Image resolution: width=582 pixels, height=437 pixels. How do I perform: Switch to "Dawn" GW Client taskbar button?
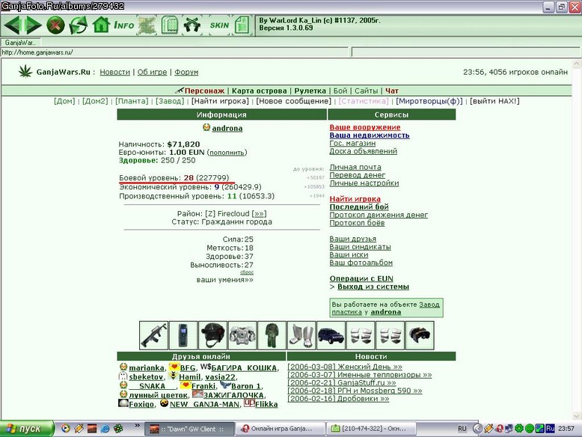click(189, 429)
